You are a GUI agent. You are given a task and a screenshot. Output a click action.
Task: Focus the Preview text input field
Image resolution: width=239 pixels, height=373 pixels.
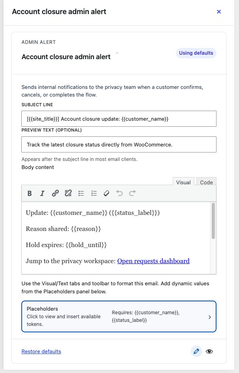pos(119,144)
